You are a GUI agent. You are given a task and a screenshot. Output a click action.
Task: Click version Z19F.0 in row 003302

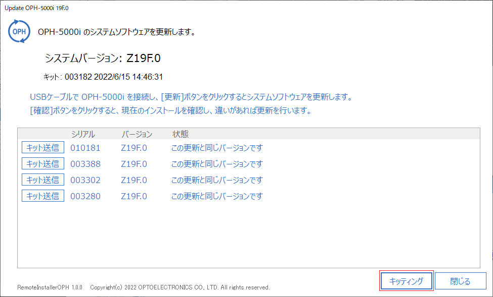point(134,180)
